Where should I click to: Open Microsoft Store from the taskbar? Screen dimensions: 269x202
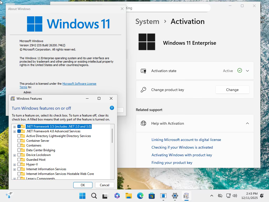[x=152, y=196]
